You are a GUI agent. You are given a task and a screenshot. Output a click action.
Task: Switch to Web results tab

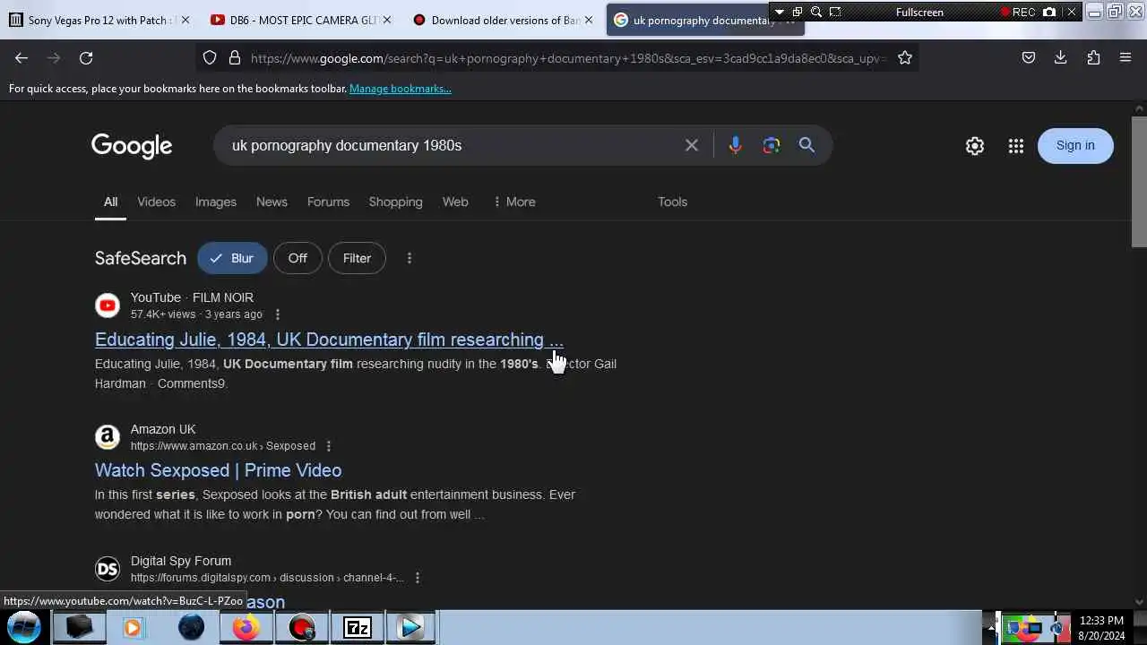point(455,202)
